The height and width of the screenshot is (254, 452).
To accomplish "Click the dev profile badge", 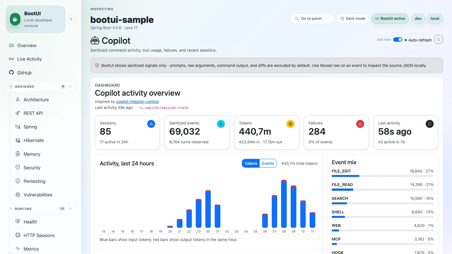I will (x=418, y=19).
